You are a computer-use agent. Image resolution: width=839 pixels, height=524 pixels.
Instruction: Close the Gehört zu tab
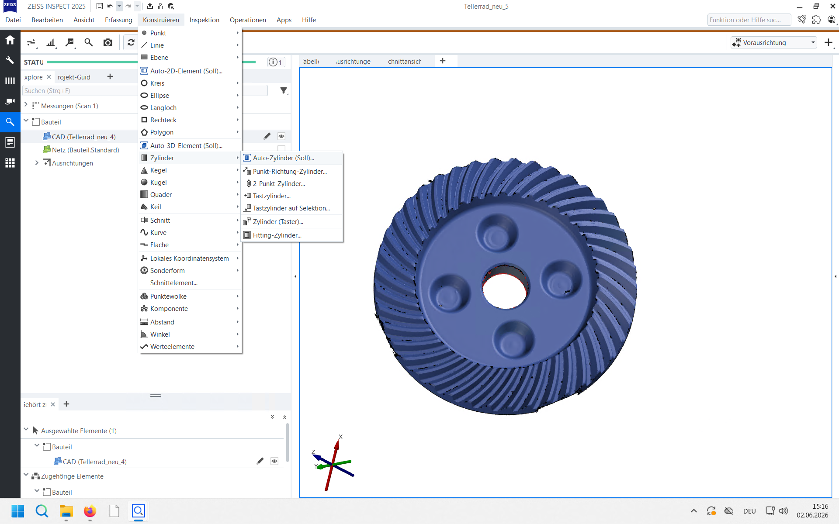tap(53, 404)
